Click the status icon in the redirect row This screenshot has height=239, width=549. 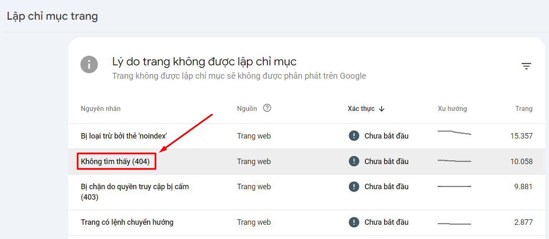coord(354,222)
